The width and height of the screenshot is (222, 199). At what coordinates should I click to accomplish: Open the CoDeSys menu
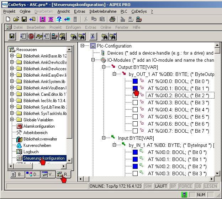pyautogui.click(x=139, y=11)
